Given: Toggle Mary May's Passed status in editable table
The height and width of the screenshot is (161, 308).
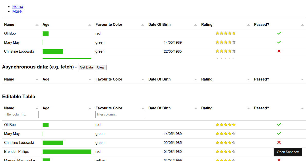Looking at the screenshot, I should pos(279,134).
